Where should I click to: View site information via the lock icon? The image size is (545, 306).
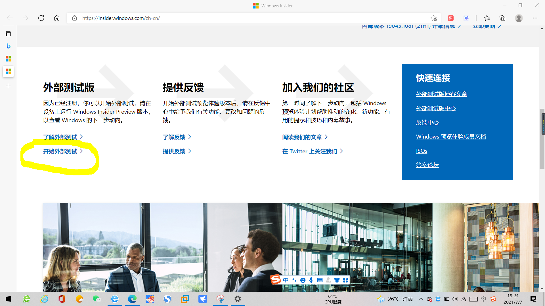click(x=74, y=18)
